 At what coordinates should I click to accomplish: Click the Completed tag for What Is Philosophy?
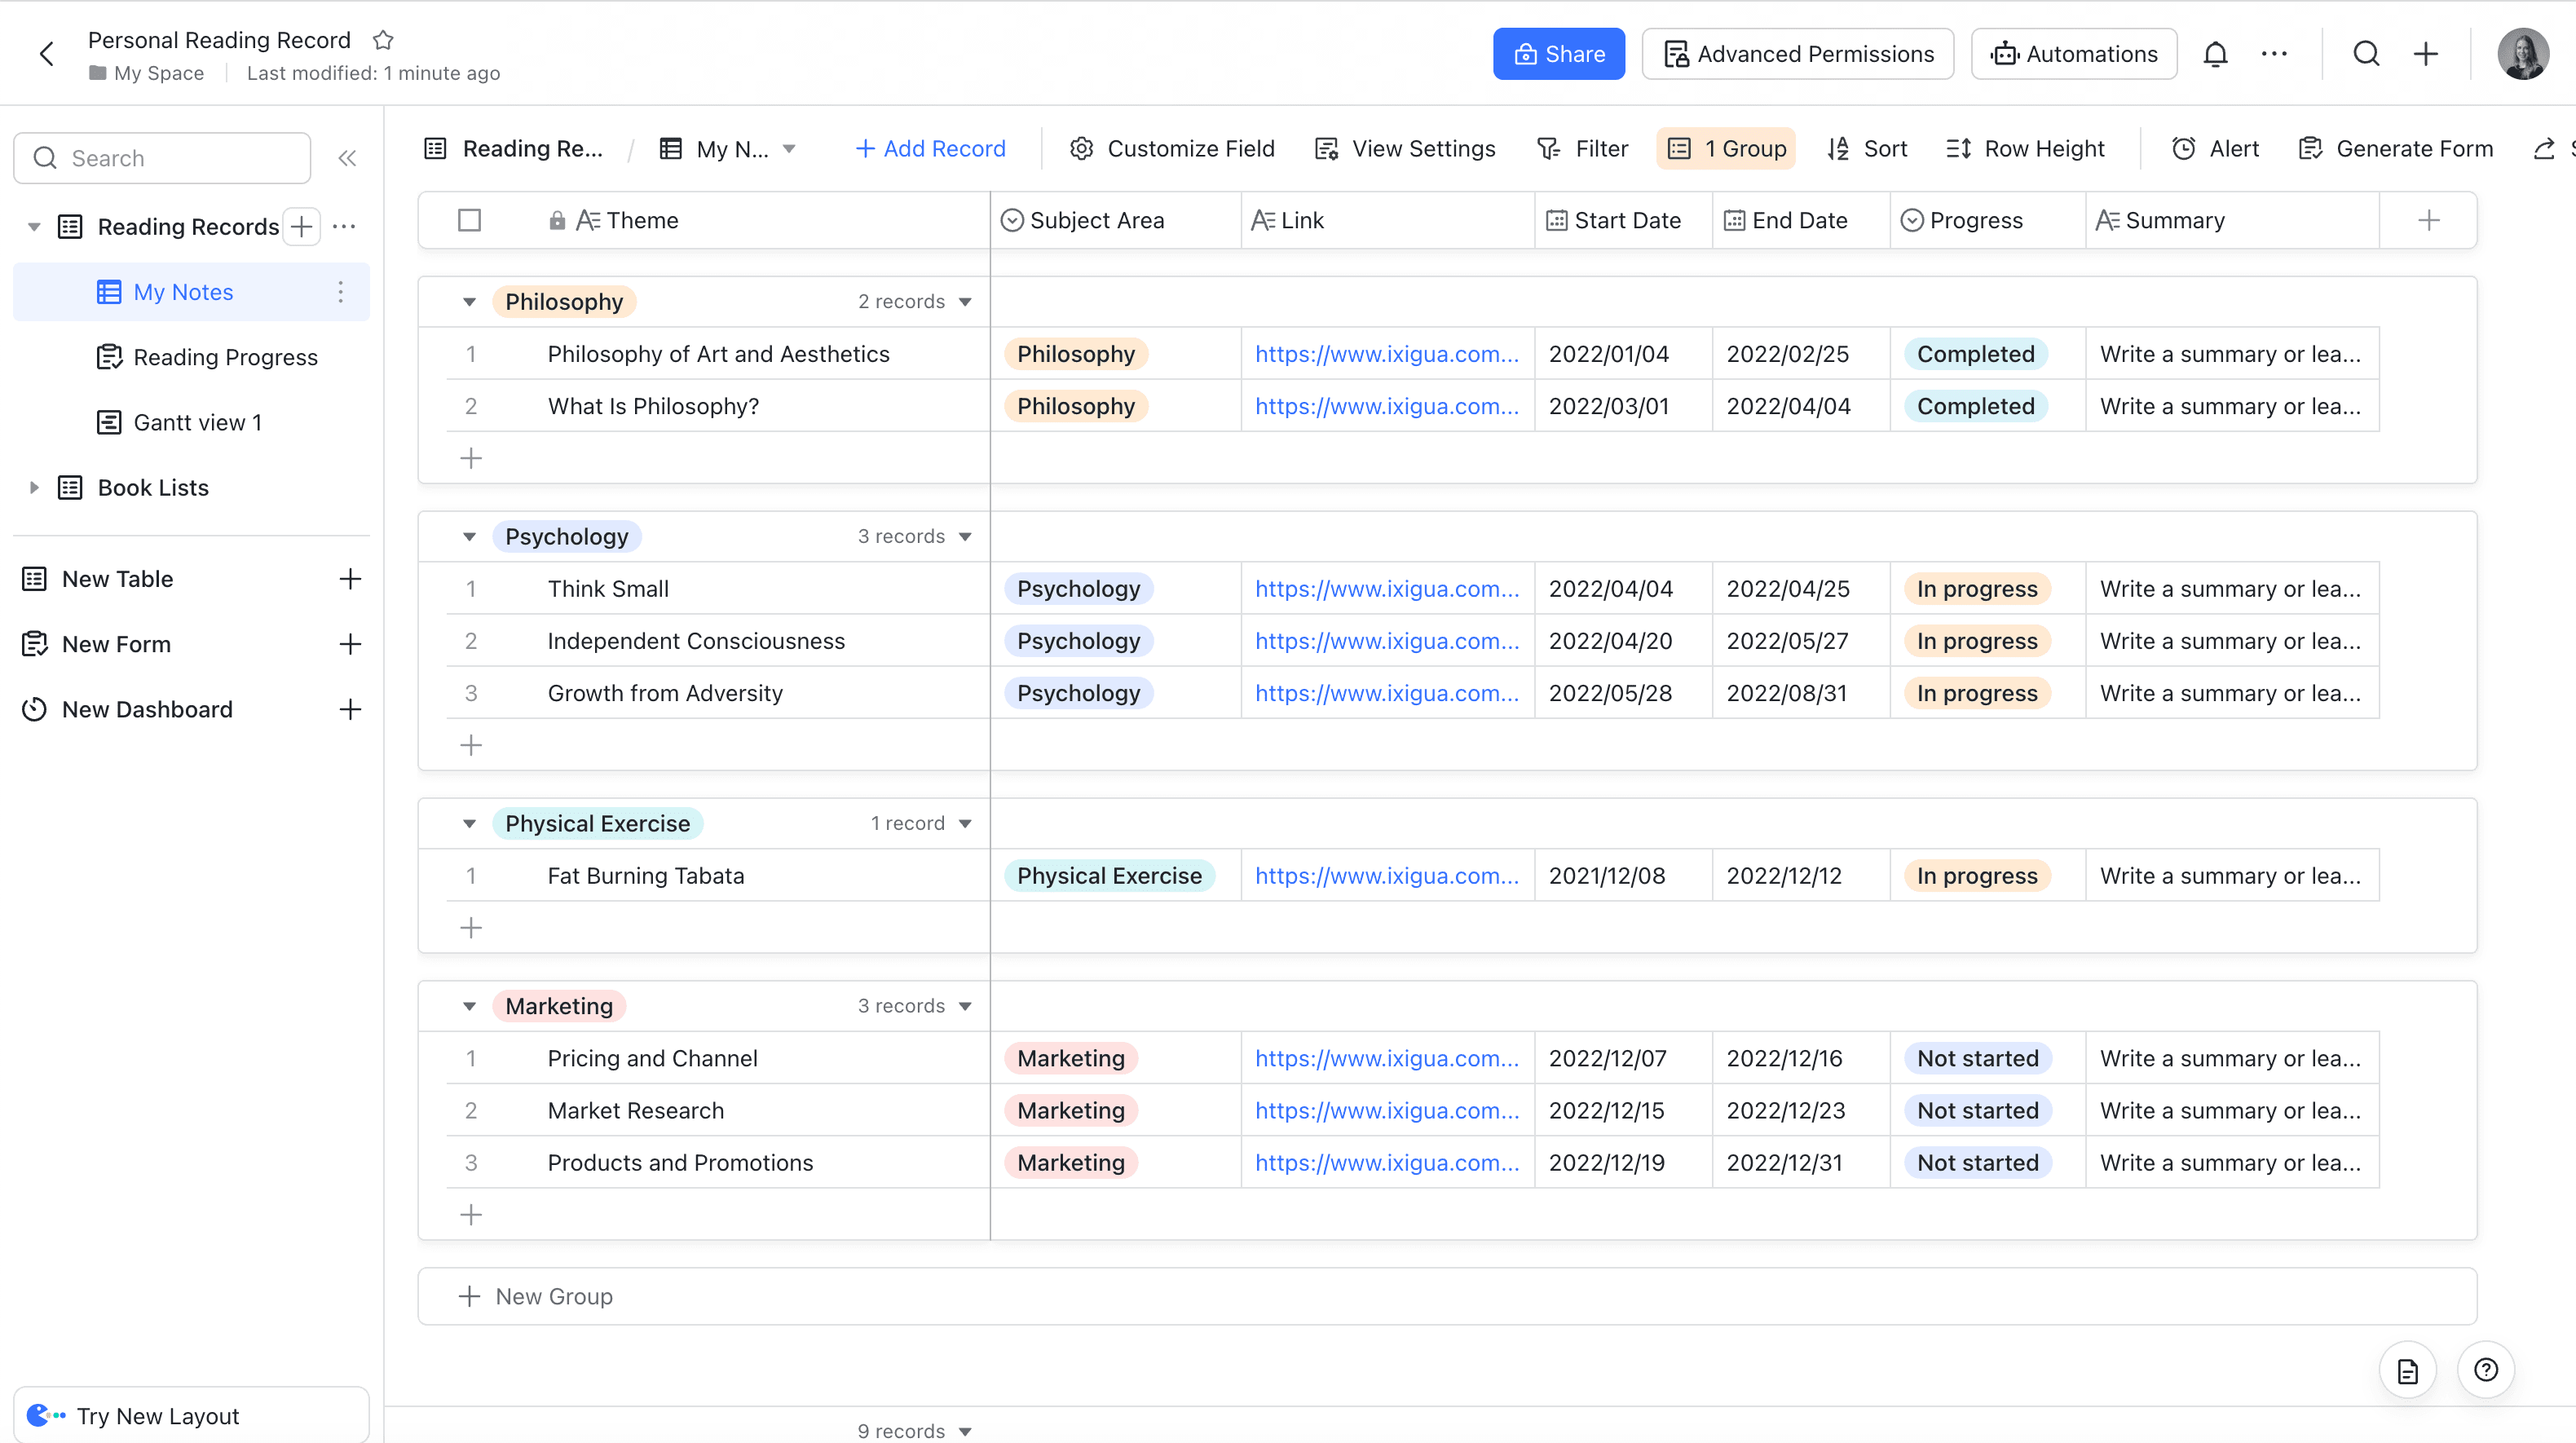pyautogui.click(x=1975, y=406)
